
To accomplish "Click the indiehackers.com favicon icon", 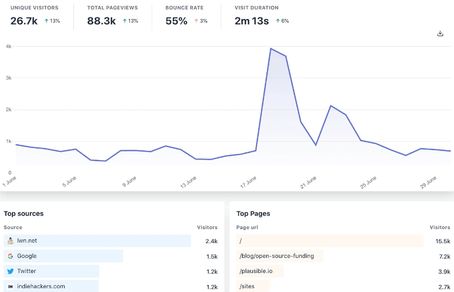I will coord(10,286).
